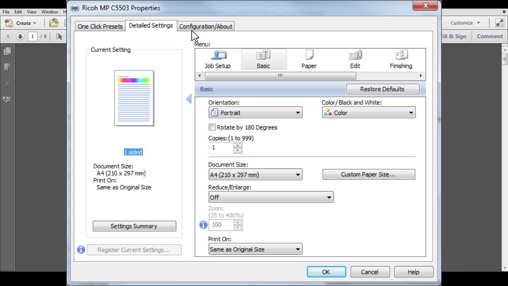This screenshot has width=508, height=286.
Task: Select the Basic menu icon
Action: pyautogui.click(x=263, y=60)
